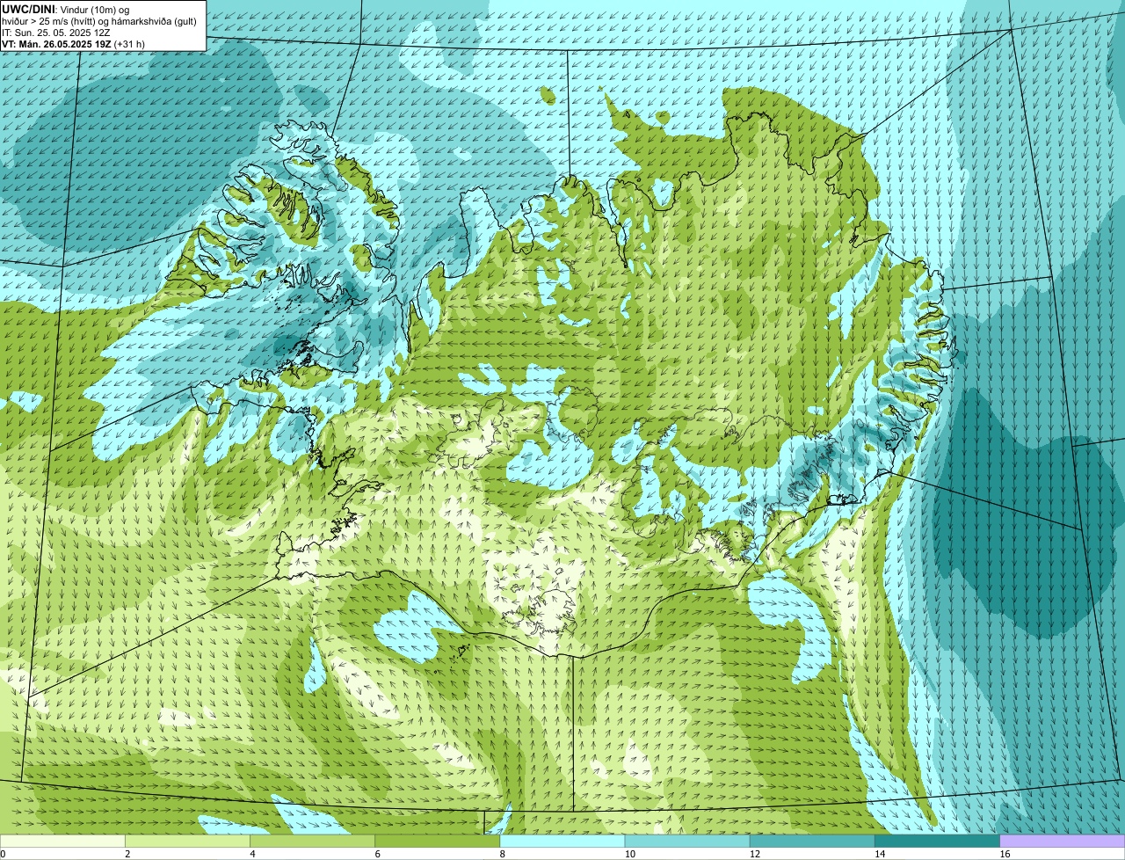Pick the 4–6 m/s green legend swatch

click(x=312, y=841)
